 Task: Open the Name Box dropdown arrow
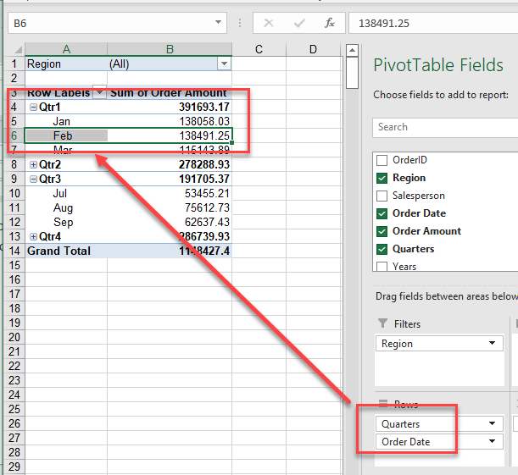pos(219,24)
